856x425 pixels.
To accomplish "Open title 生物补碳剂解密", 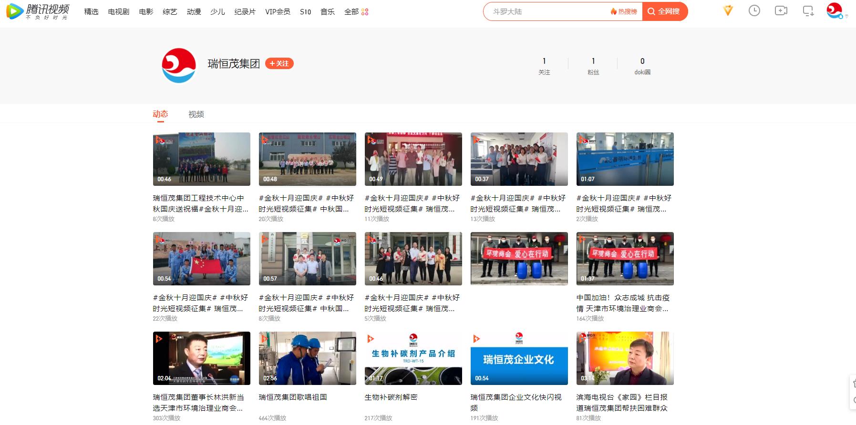I will tap(391, 397).
